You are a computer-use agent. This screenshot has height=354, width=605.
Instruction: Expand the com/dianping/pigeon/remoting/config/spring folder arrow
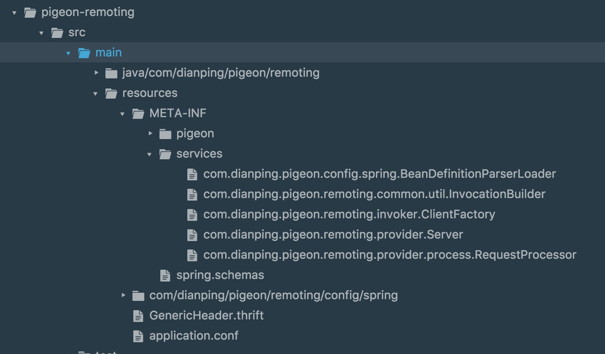[123, 295]
